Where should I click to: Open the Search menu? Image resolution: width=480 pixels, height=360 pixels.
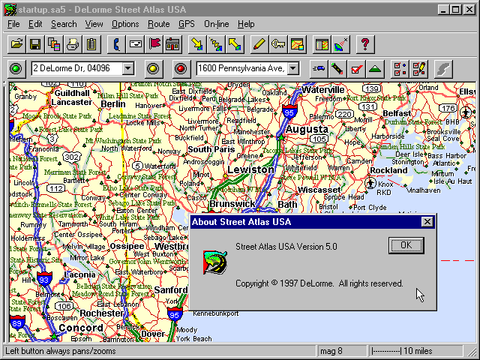pyautogui.click(x=64, y=24)
